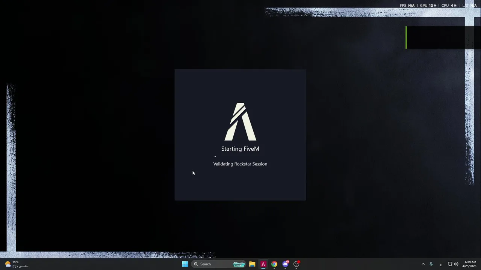481x270 pixels.
Task: Launch Google Chrome from the taskbar
Action: pos(274,264)
